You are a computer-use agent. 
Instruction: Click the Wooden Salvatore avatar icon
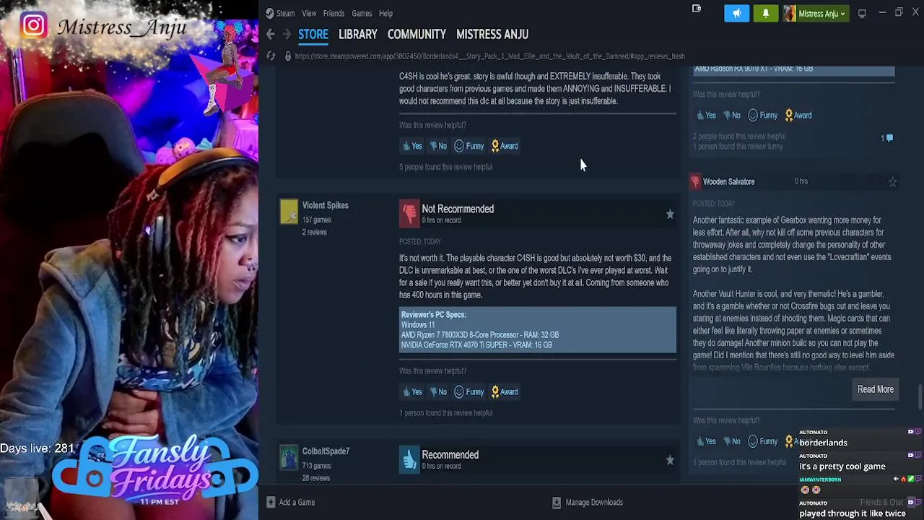point(695,182)
